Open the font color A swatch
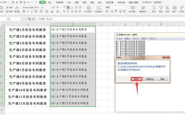The height and width of the screenshot is (115, 185). point(52,12)
